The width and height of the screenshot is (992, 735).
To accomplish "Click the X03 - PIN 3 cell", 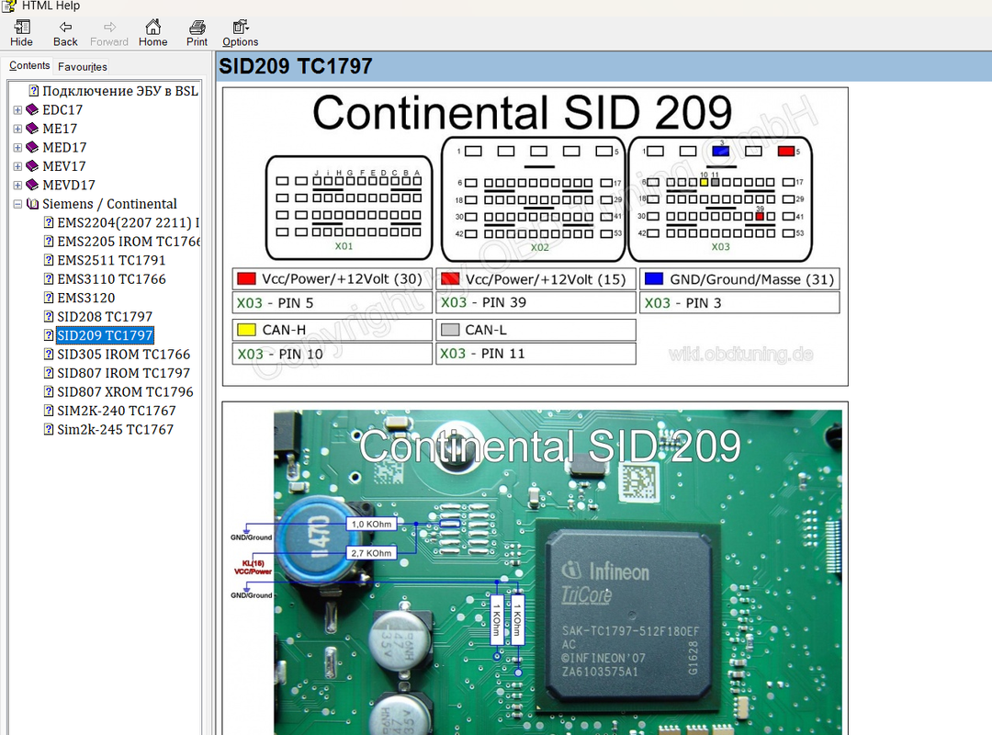I will pos(739,302).
